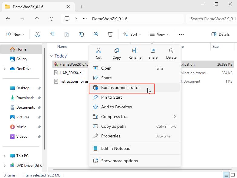Select Run as administrator
Viewport: 237px width, 178px height.
point(121,88)
